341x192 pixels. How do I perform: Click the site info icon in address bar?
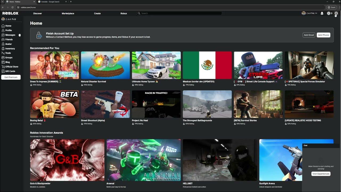19,7
